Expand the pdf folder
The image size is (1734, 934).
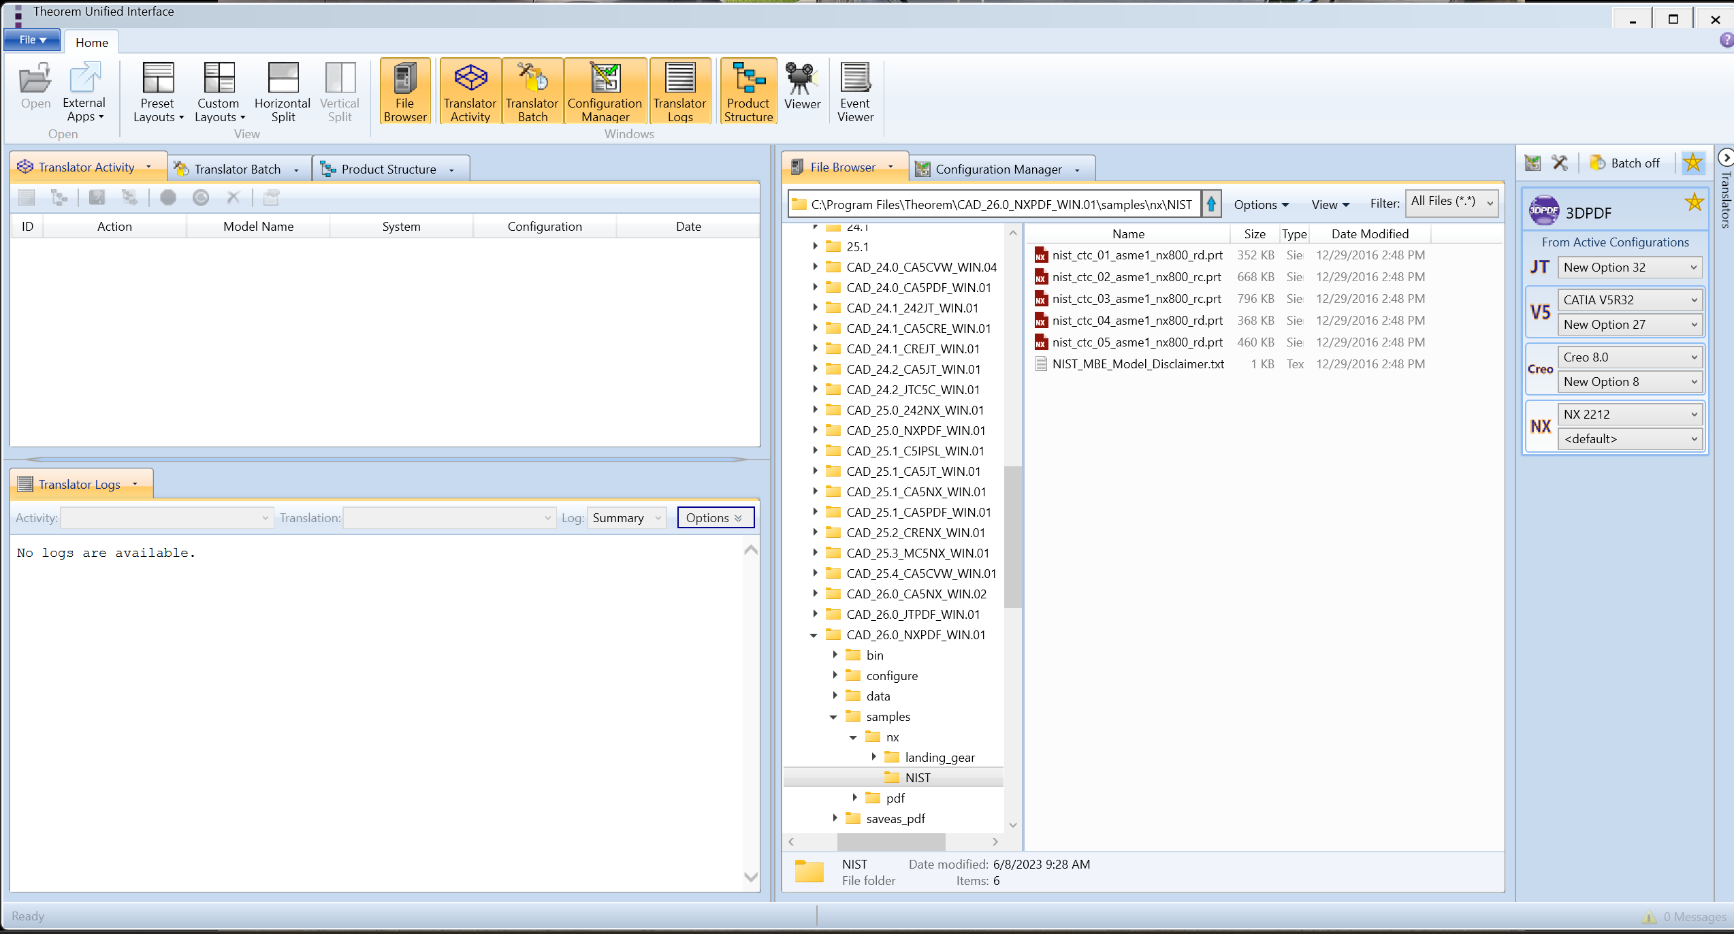pyautogui.click(x=854, y=797)
